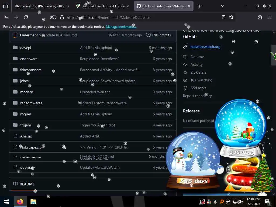Open the extensions puzzle-piece icon

click(260, 17)
